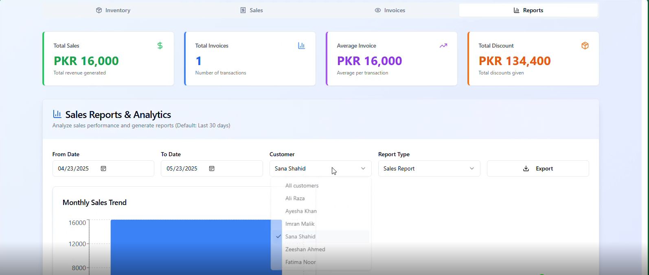Switch to the Sales tab

click(x=252, y=10)
